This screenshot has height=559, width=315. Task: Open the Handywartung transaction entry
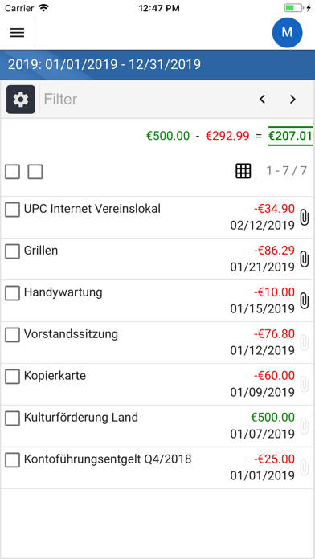tap(157, 301)
